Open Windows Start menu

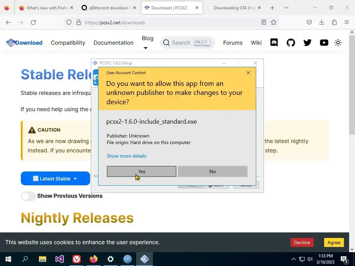coord(8,259)
